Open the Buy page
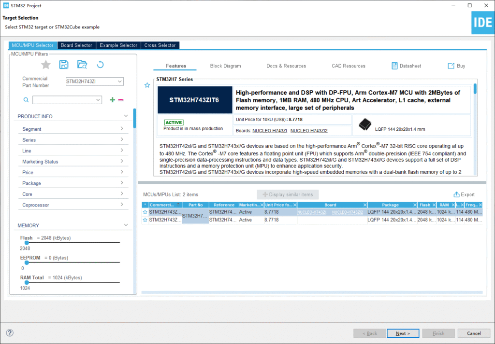This screenshot has height=344, width=495. coord(456,66)
